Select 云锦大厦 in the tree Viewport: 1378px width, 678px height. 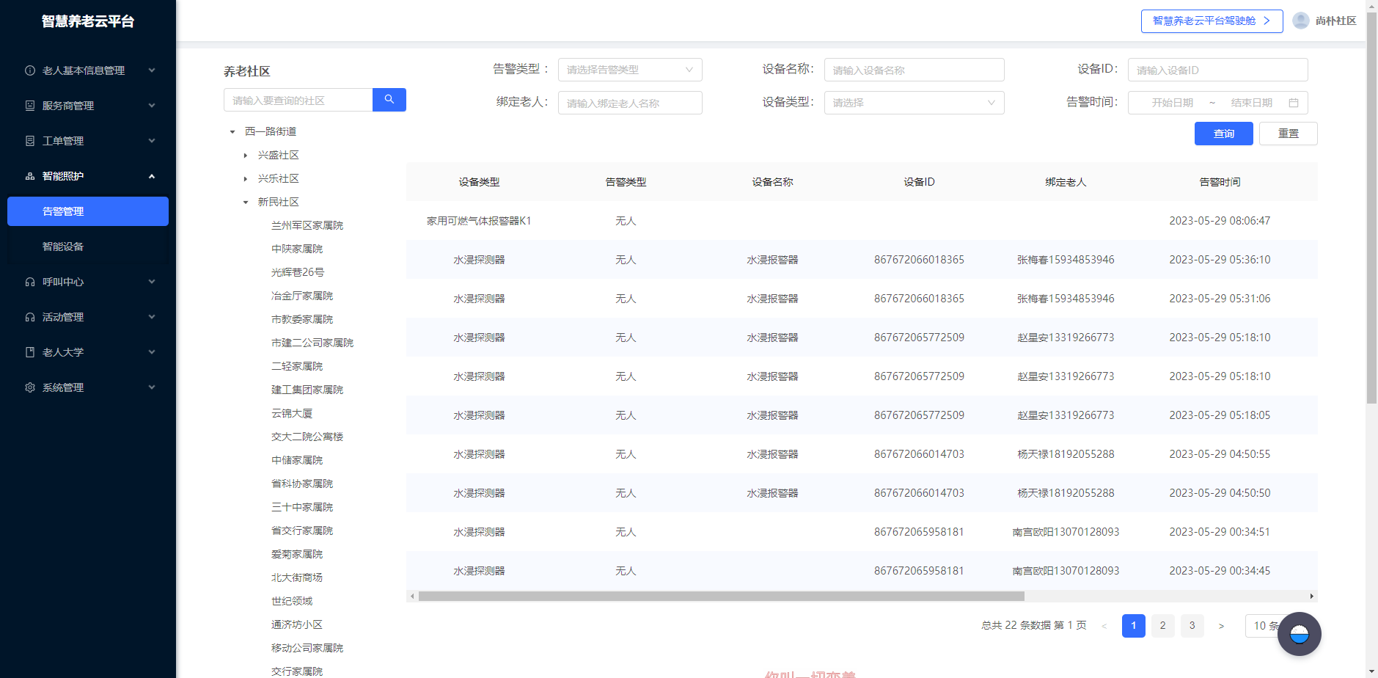click(x=292, y=413)
